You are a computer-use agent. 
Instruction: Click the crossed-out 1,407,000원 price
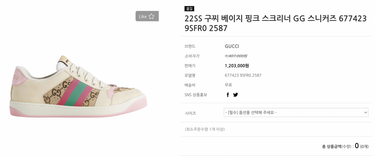[x=236, y=56]
